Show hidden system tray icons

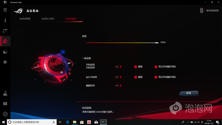(x=188, y=122)
